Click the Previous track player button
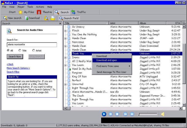Screen dimensions: 187x128 125,114
